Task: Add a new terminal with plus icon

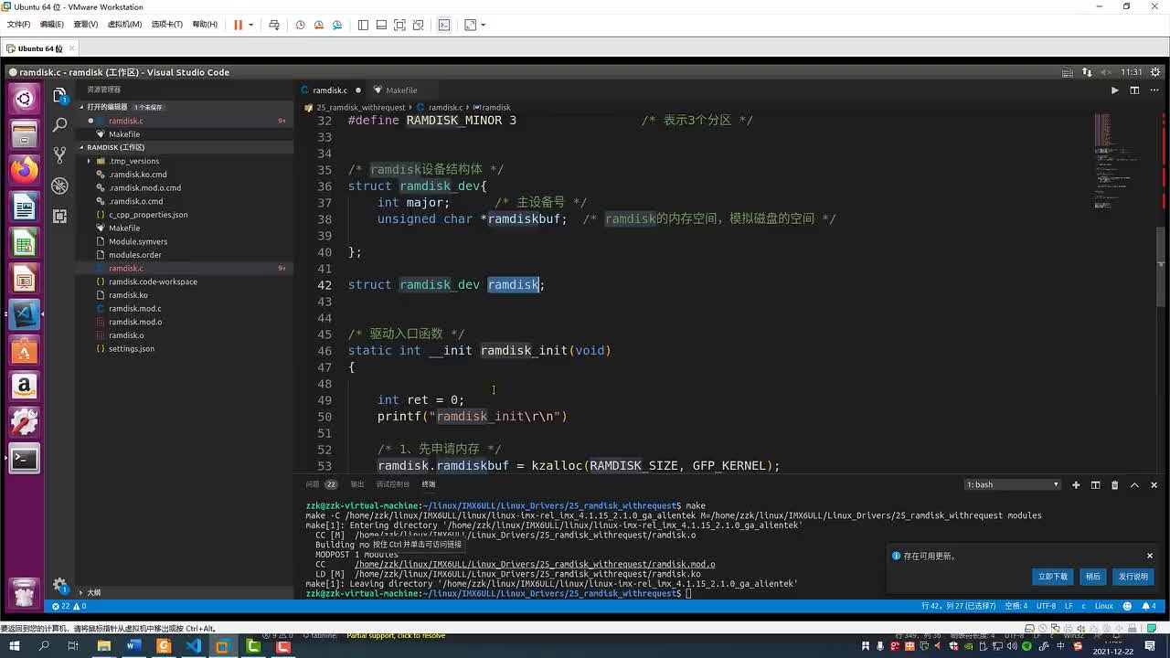Action: click(x=1076, y=484)
